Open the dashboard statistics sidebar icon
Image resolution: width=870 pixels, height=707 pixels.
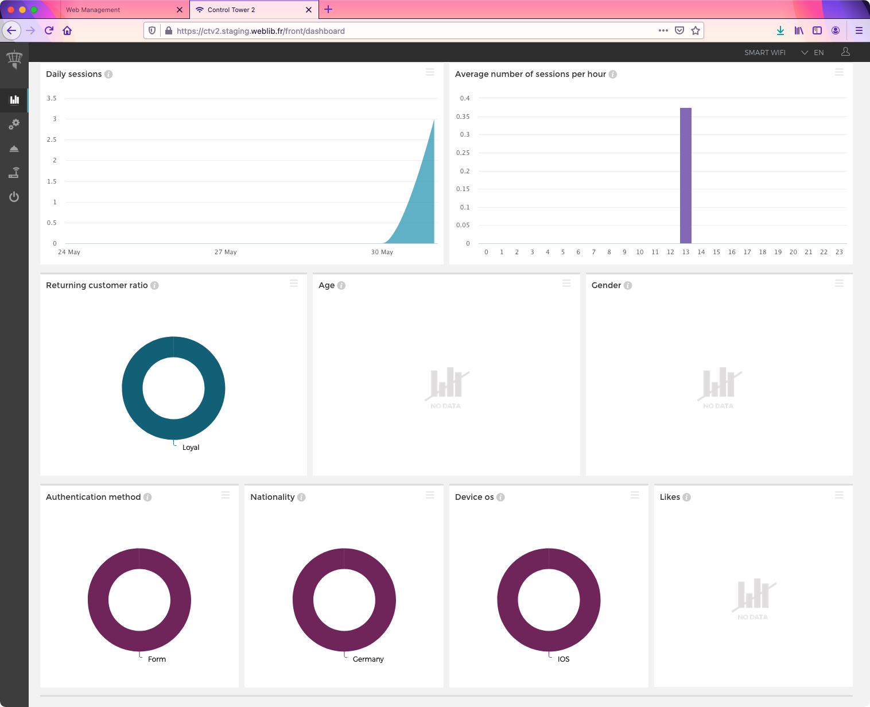[x=14, y=100]
